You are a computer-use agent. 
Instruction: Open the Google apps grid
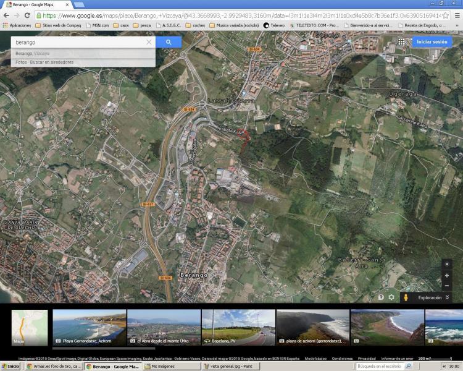(401, 41)
